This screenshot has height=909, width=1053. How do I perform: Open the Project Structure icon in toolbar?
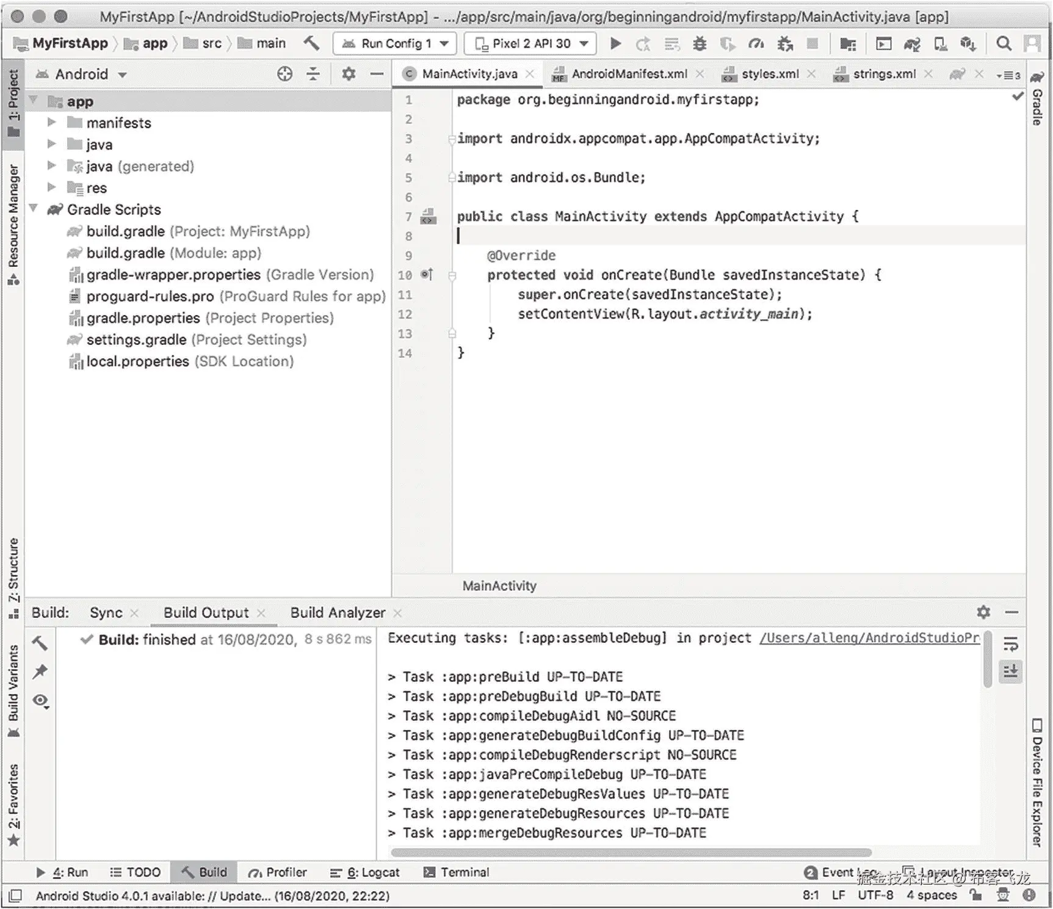(848, 43)
